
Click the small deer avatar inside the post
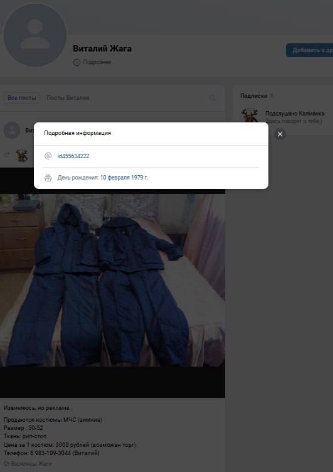click(22, 155)
